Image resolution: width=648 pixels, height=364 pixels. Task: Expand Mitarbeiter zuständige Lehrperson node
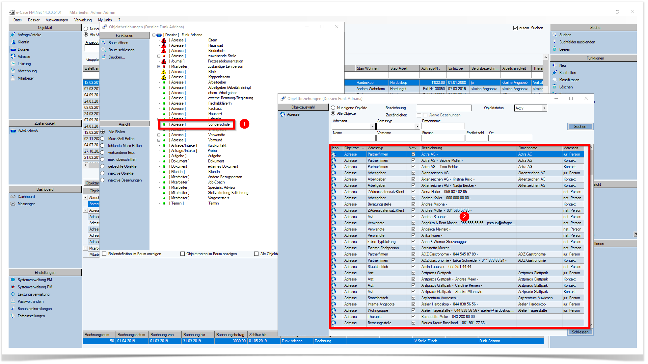coord(159,66)
